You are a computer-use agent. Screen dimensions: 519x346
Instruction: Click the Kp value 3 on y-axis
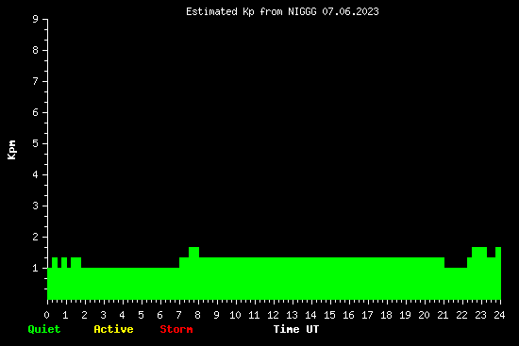(x=35, y=206)
